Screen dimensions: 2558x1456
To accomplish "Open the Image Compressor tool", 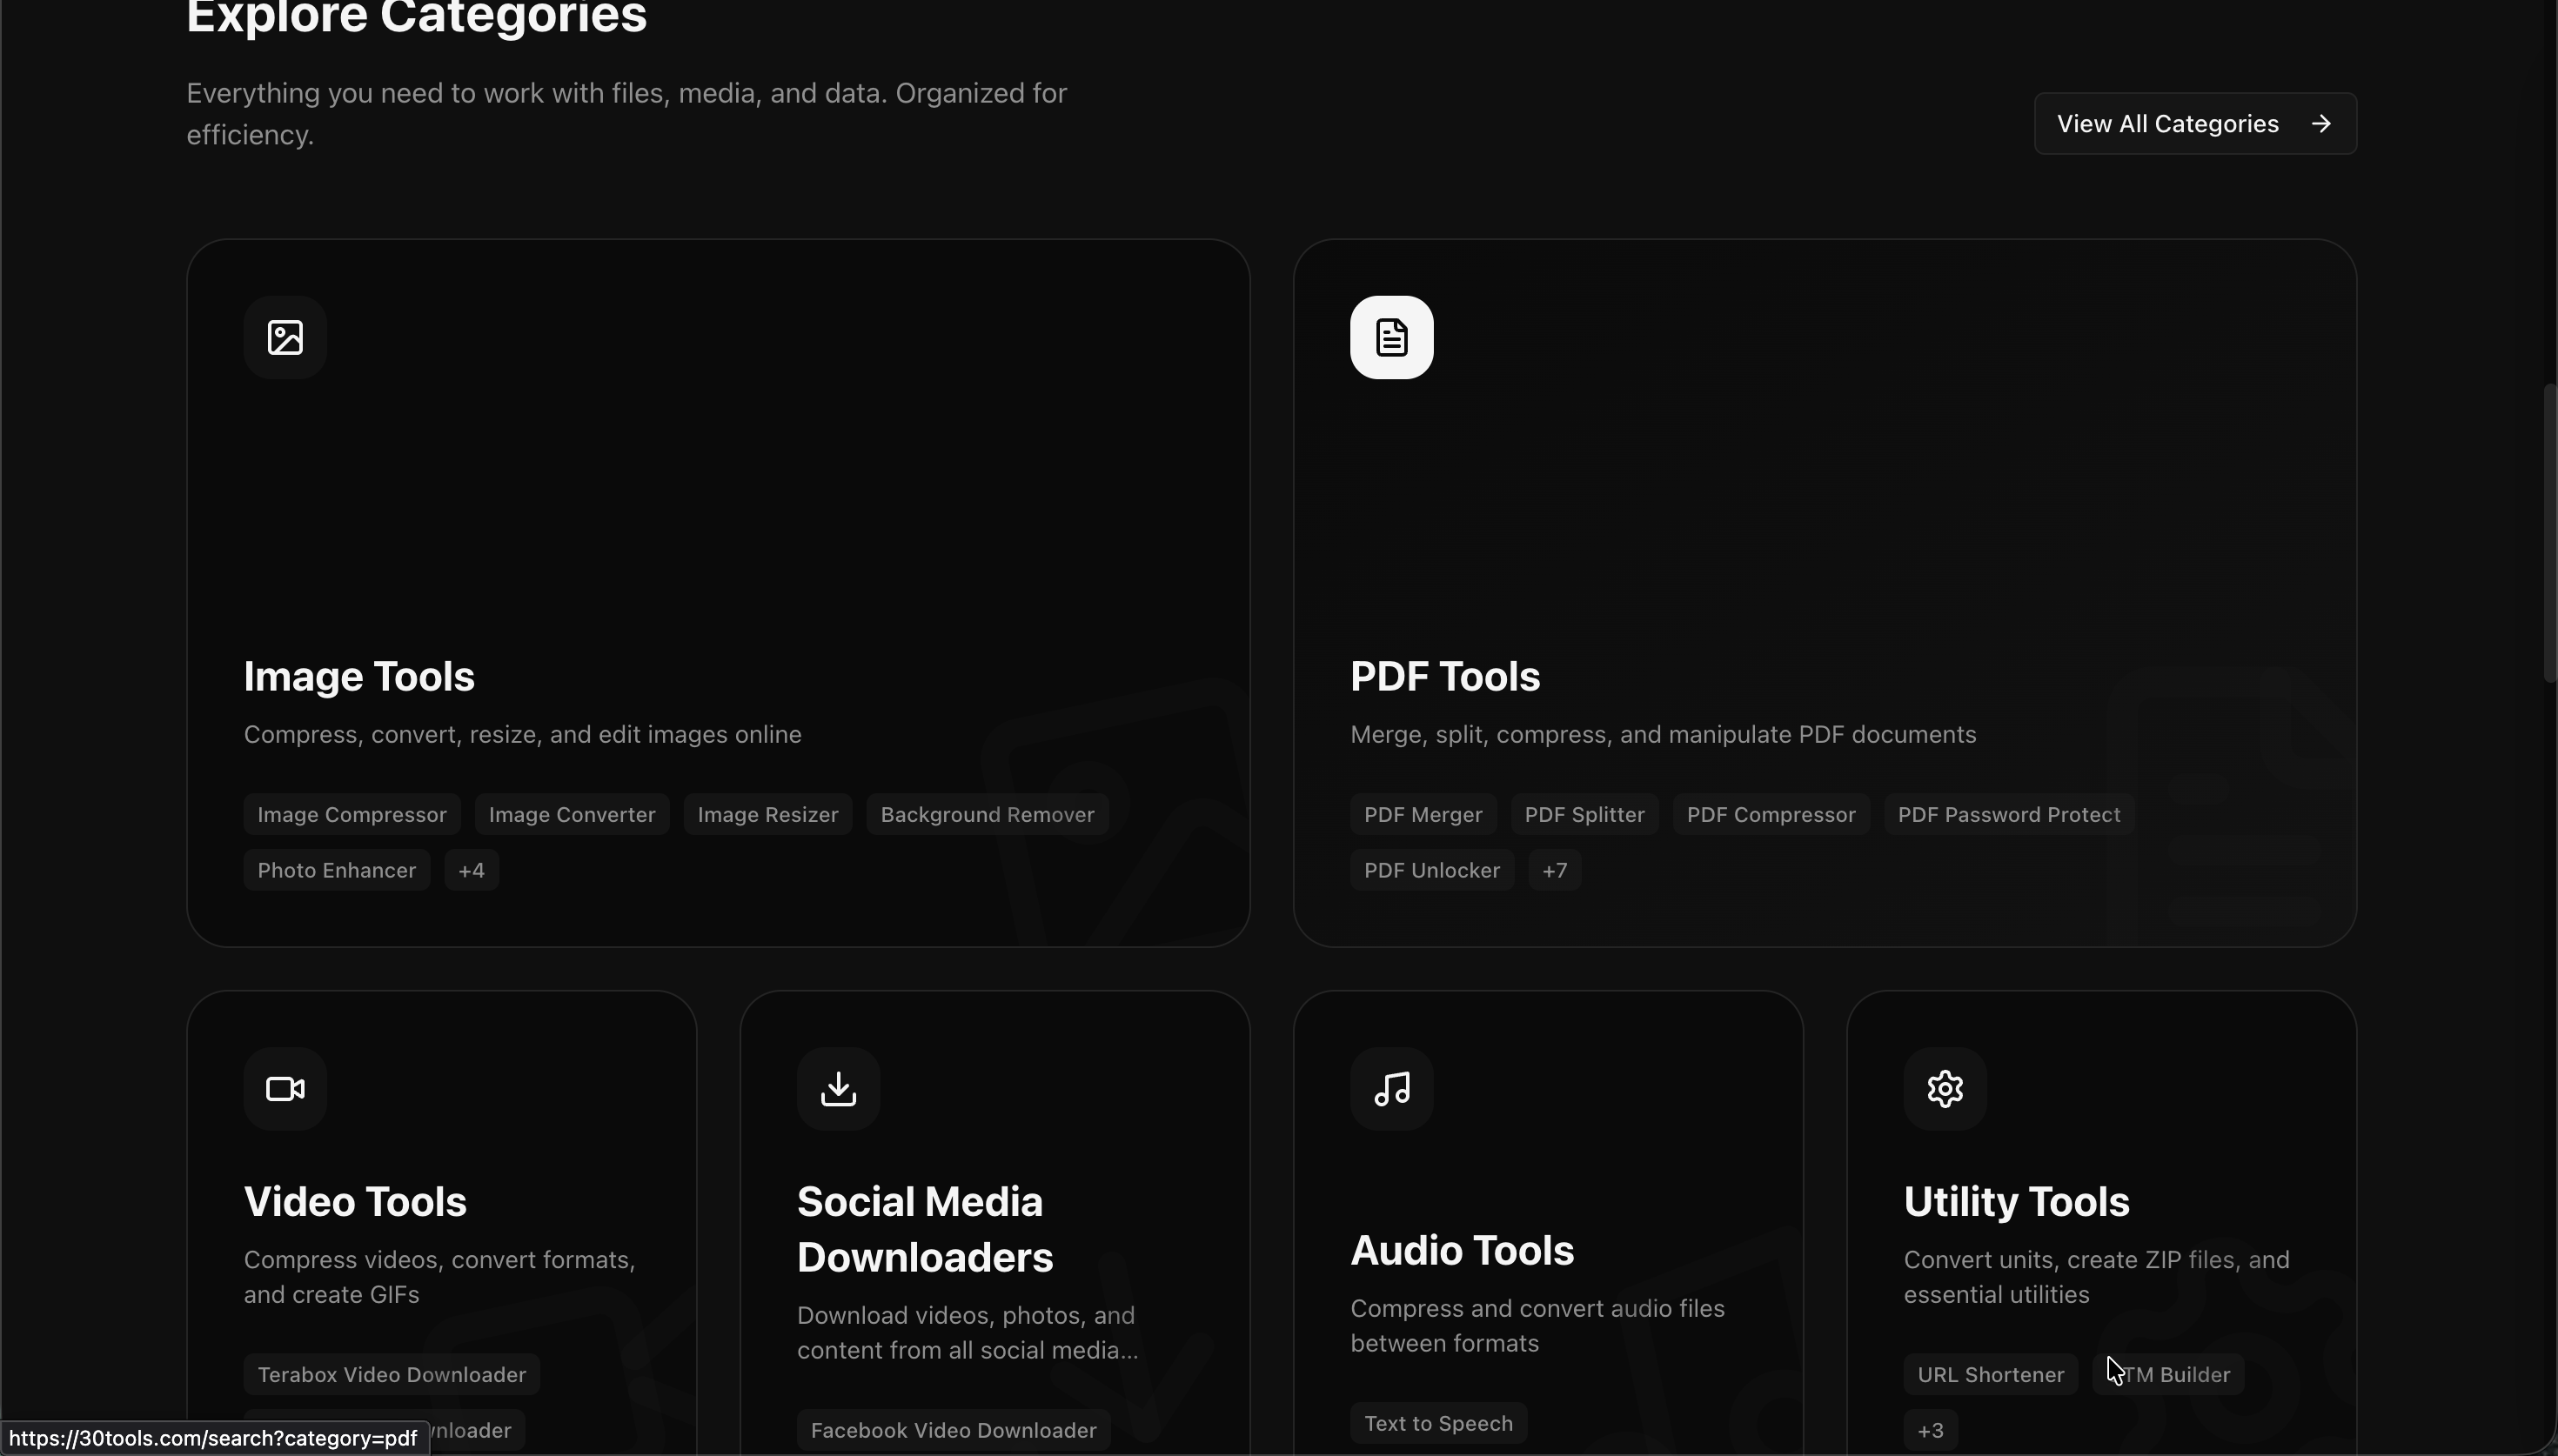I will 352,814.
